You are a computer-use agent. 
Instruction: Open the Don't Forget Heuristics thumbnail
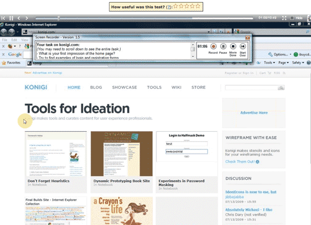(x=56, y=154)
